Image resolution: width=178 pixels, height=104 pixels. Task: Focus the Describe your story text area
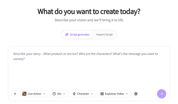click(89, 71)
